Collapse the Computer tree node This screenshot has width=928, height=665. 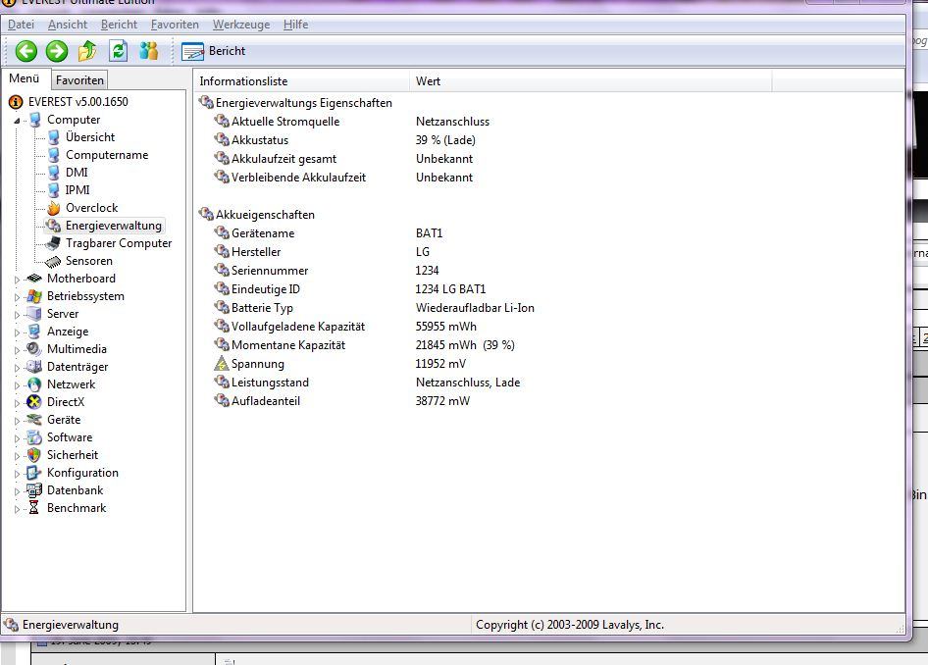coord(17,120)
